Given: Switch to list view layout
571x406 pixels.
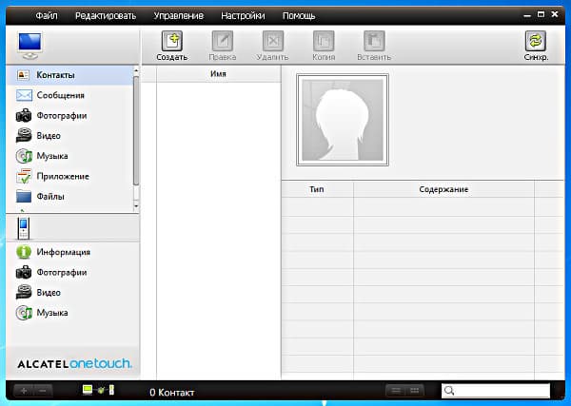Looking at the screenshot, I should click(396, 391).
